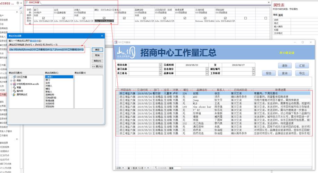Click the 帮助(H) button
Screen dimensions: 318x173
[97, 61]
